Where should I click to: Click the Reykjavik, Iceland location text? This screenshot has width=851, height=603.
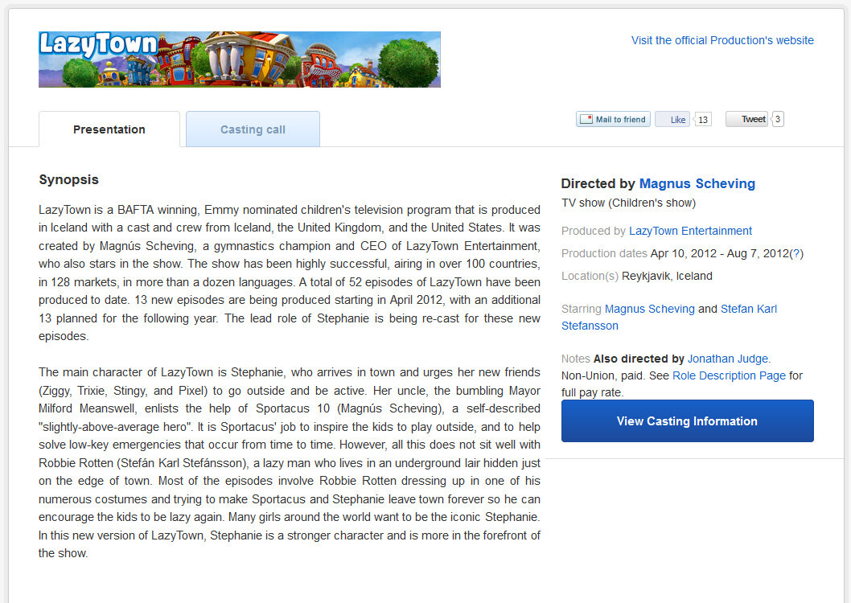point(667,276)
